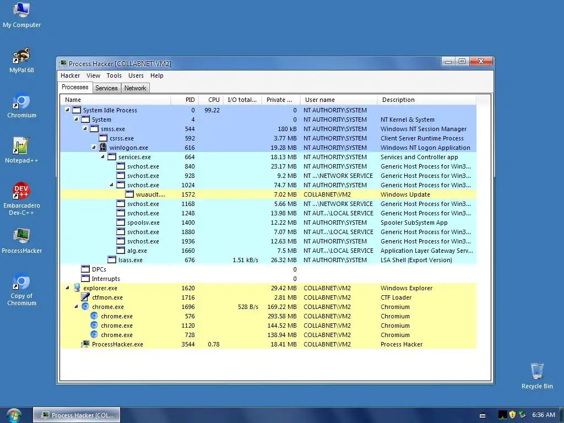
Task: Collapse System Idle Process tree
Action: pos(67,110)
